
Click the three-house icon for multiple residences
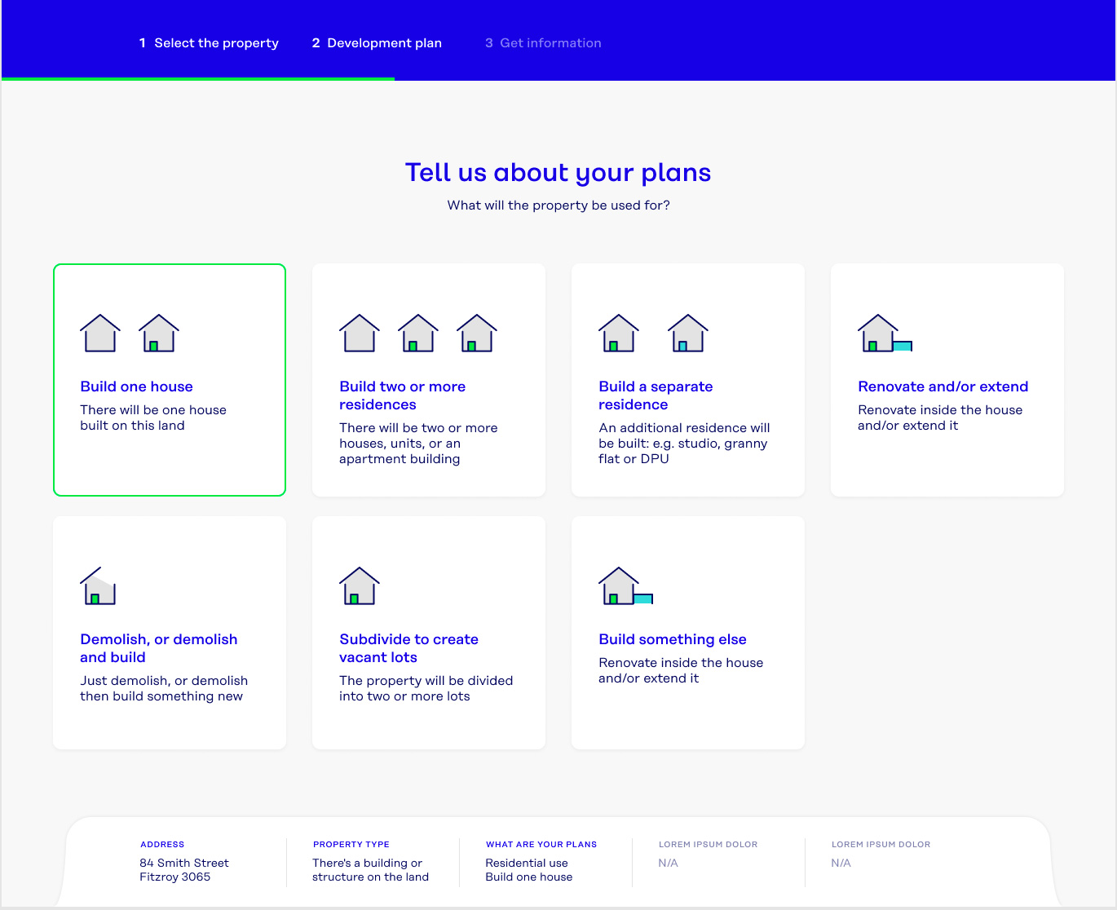point(418,334)
